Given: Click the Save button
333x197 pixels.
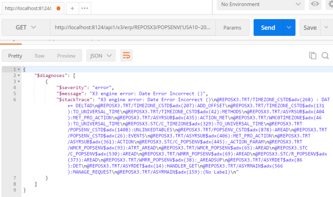Looking at the screenshot, I should [310, 27].
